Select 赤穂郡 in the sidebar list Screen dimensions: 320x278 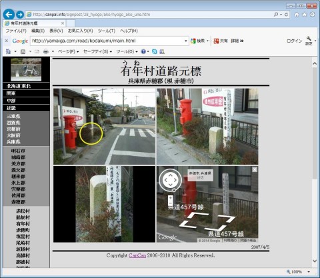(x=18, y=202)
